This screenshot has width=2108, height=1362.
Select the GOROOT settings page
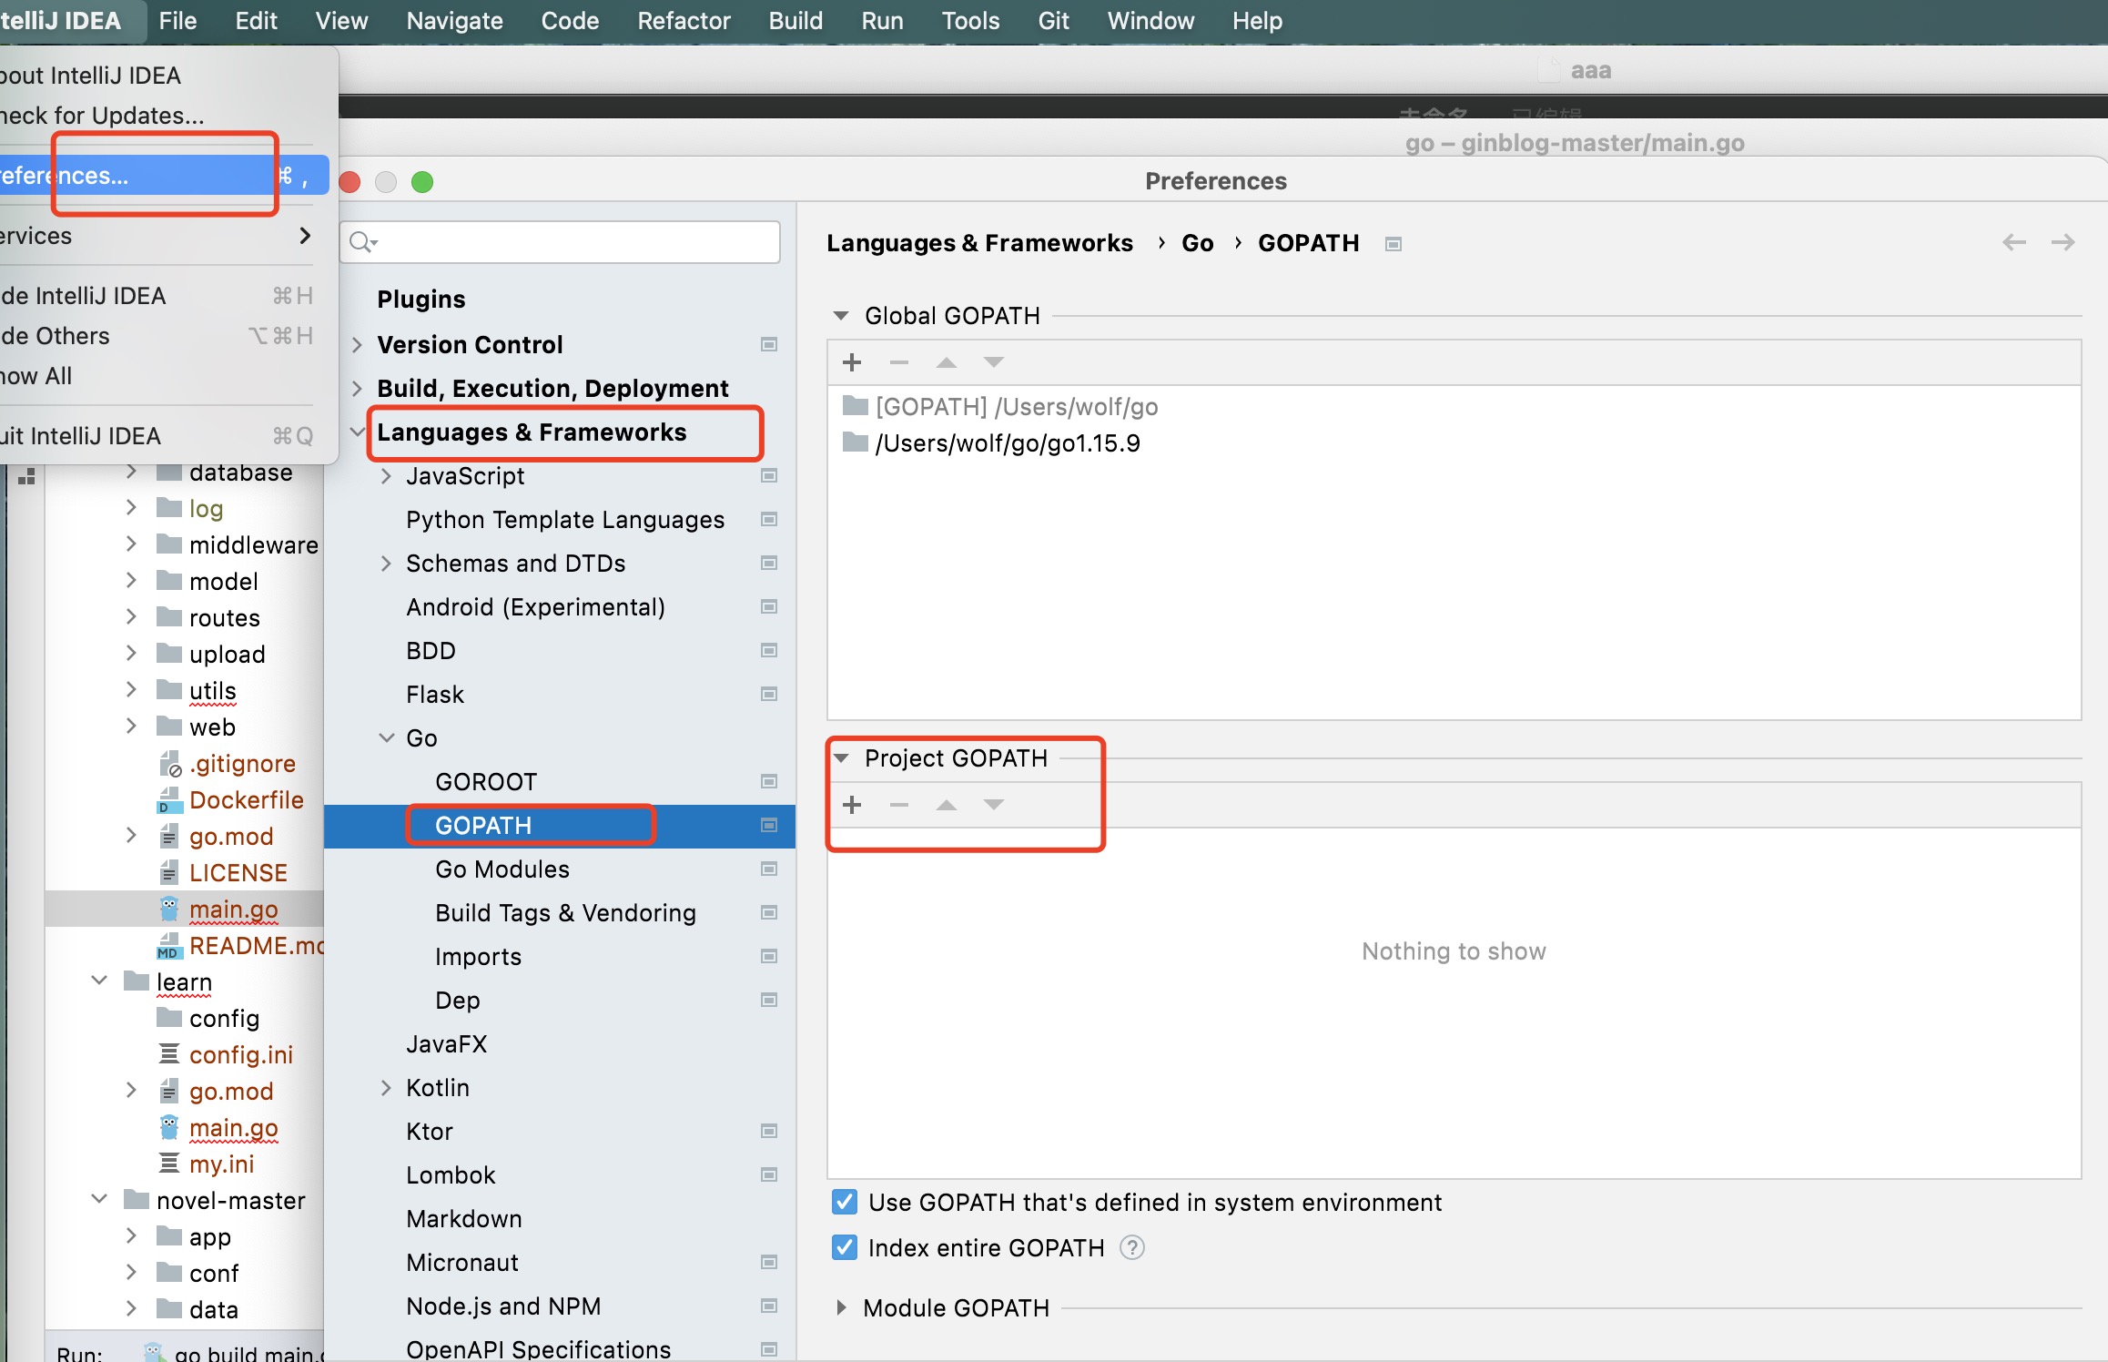pyautogui.click(x=486, y=782)
